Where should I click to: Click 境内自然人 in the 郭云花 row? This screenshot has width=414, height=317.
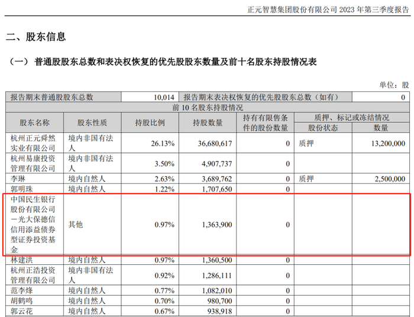tap(87, 311)
